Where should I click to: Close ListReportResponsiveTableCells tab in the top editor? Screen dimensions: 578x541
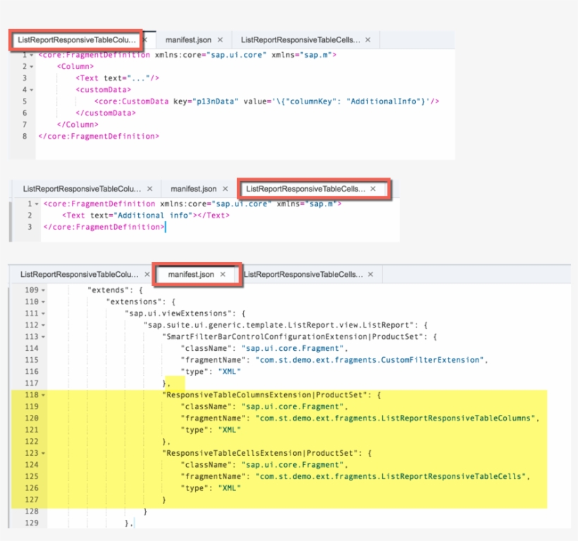coord(371,40)
